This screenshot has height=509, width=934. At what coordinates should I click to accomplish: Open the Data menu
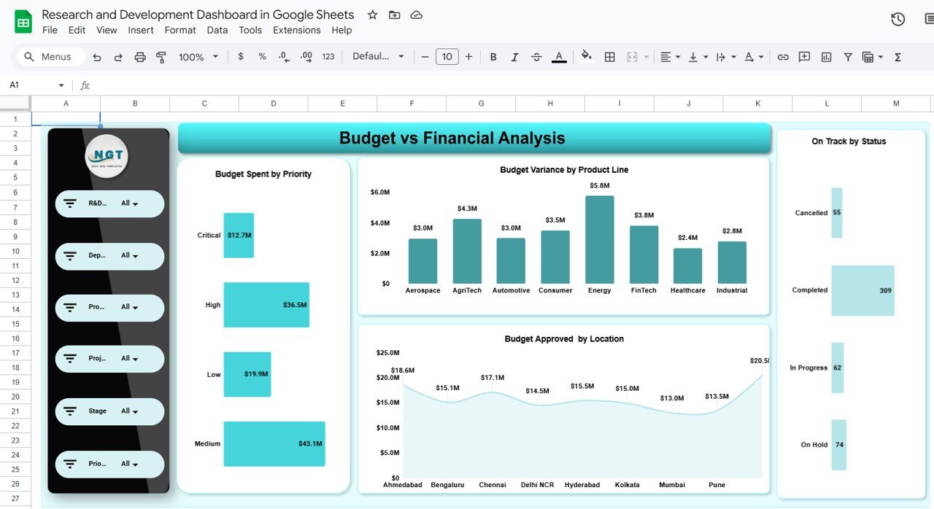(217, 30)
